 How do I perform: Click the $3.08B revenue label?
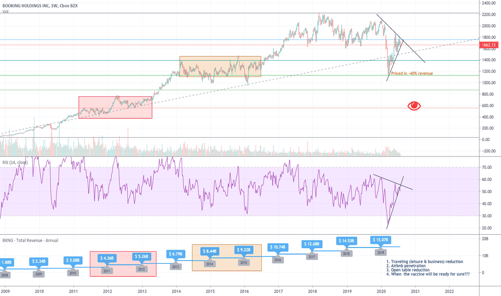click(x=73, y=260)
